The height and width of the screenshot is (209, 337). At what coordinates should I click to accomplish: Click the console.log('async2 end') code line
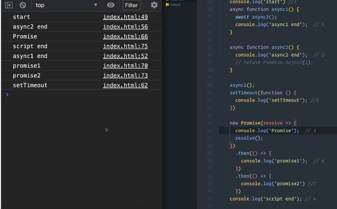(271, 55)
